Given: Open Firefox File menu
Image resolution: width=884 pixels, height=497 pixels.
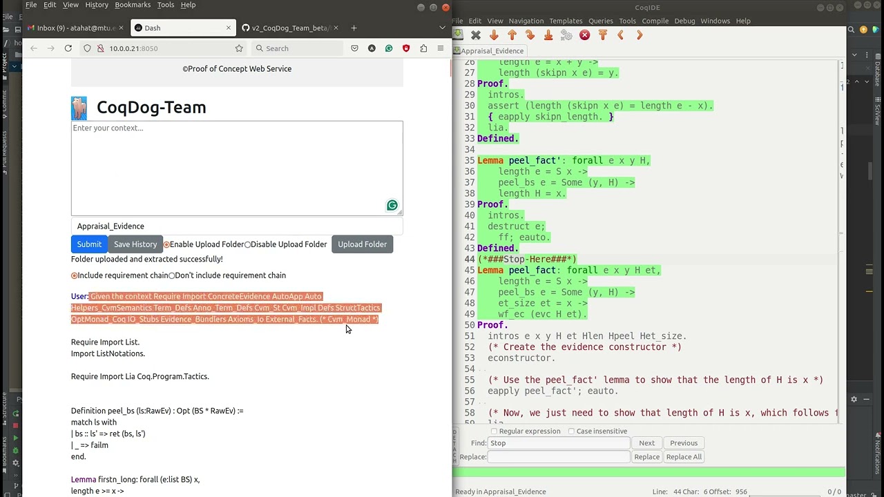Looking at the screenshot, I should [x=31, y=5].
